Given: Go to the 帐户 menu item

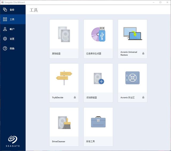Looking at the screenshot, I should tap(12, 29).
